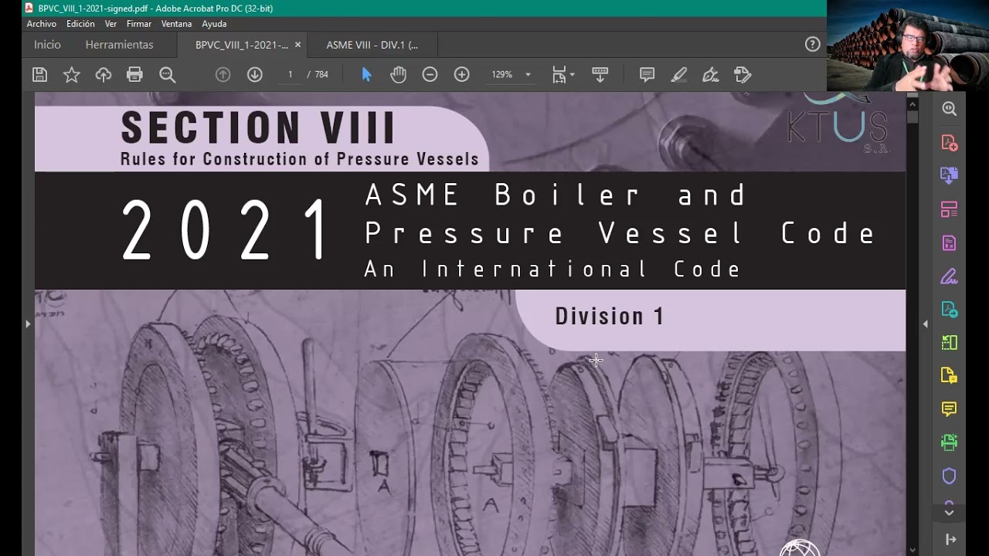
Task: Open the Fill & Sign tool in the right pane
Action: [x=949, y=276]
